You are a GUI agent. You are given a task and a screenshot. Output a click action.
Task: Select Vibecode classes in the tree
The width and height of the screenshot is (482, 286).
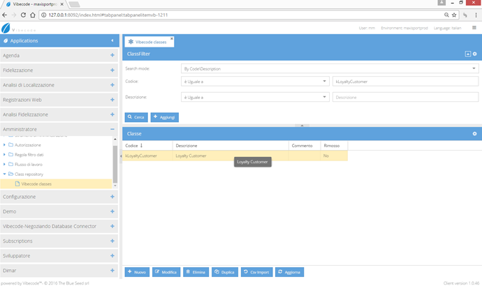[36, 184]
